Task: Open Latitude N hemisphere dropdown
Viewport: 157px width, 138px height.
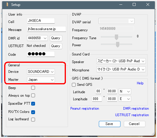Action: [x=125, y=91]
